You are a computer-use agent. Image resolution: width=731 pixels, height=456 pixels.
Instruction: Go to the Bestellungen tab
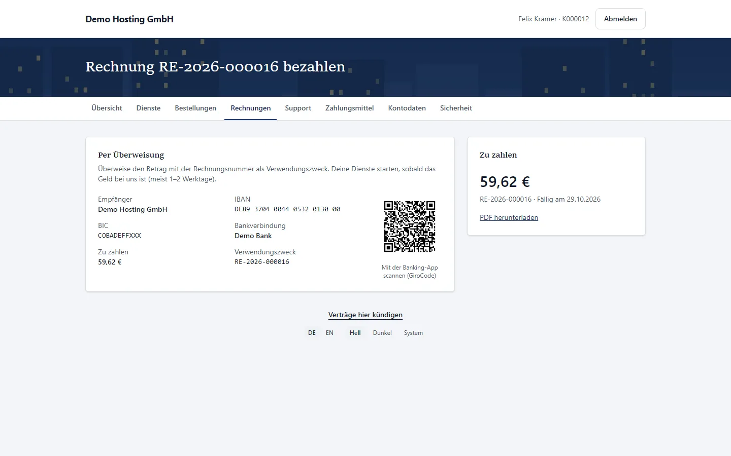click(195, 108)
